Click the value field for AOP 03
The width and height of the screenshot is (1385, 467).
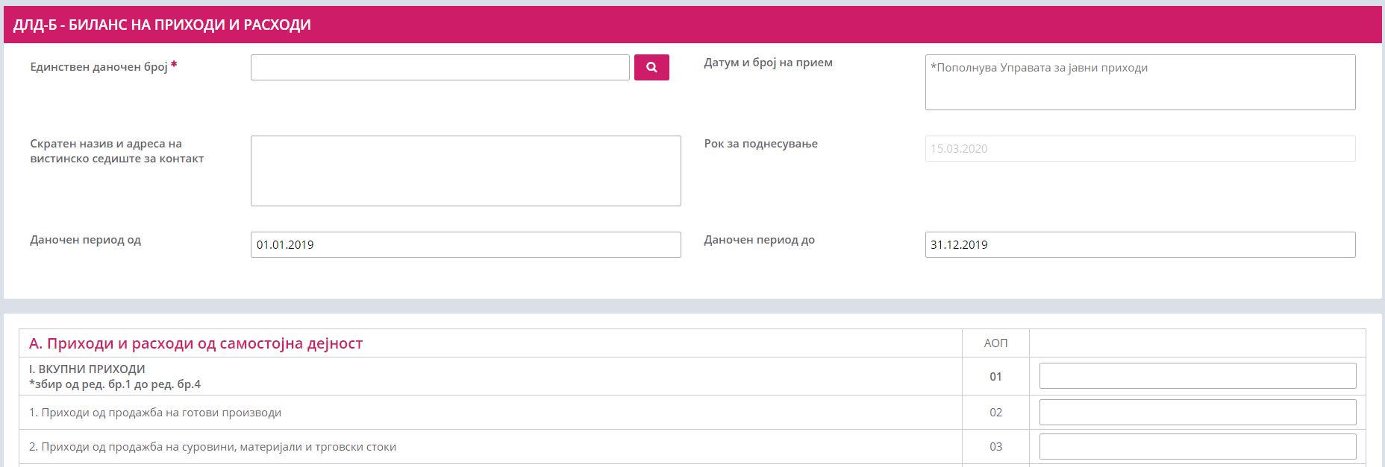pos(1197,446)
